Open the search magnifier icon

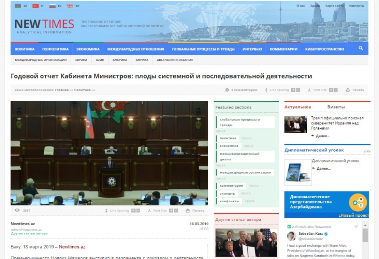point(361,48)
